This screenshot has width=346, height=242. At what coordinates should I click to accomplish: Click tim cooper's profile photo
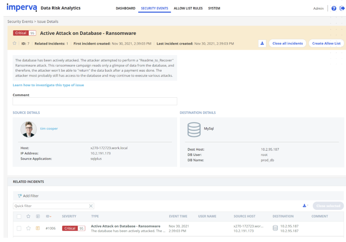coord(28,129)
